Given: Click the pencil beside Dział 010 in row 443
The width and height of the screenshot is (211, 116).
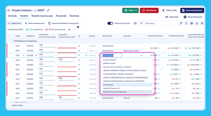Looking at the screenshot, I should pos(24,55).
